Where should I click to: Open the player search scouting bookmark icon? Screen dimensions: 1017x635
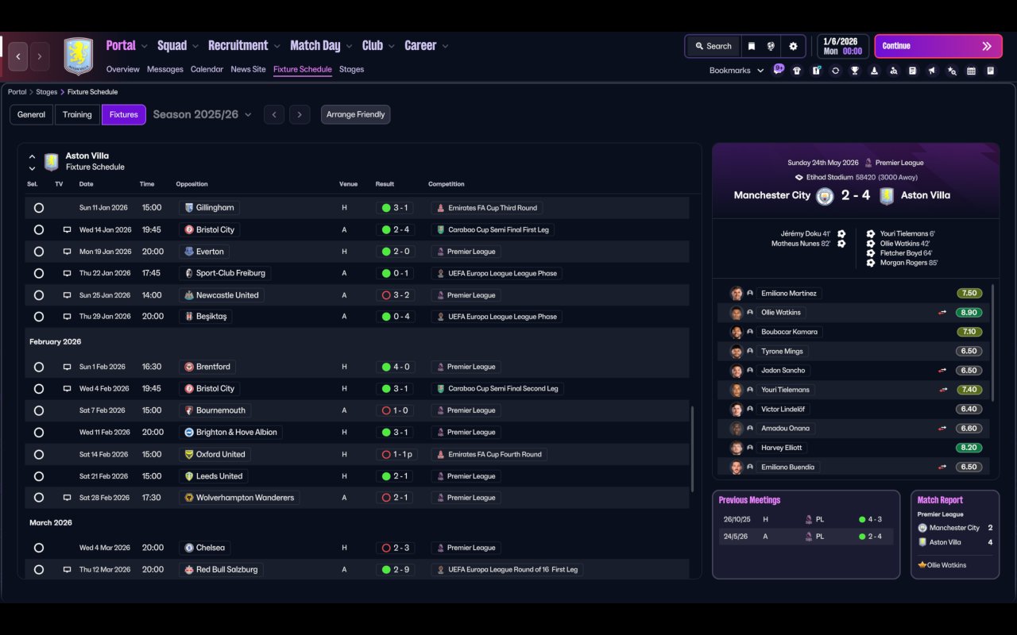click(x=893, y=71)
